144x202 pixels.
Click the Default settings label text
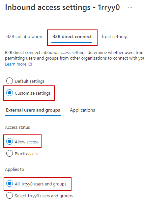point(30,81)
